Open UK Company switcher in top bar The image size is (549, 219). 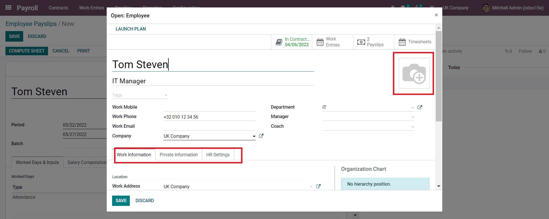tap(455, 8)
